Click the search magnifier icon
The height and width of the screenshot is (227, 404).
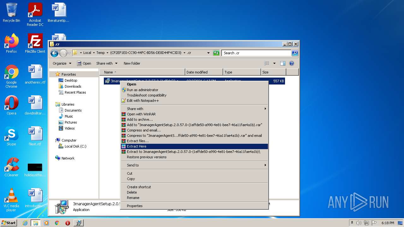point(294,53)
